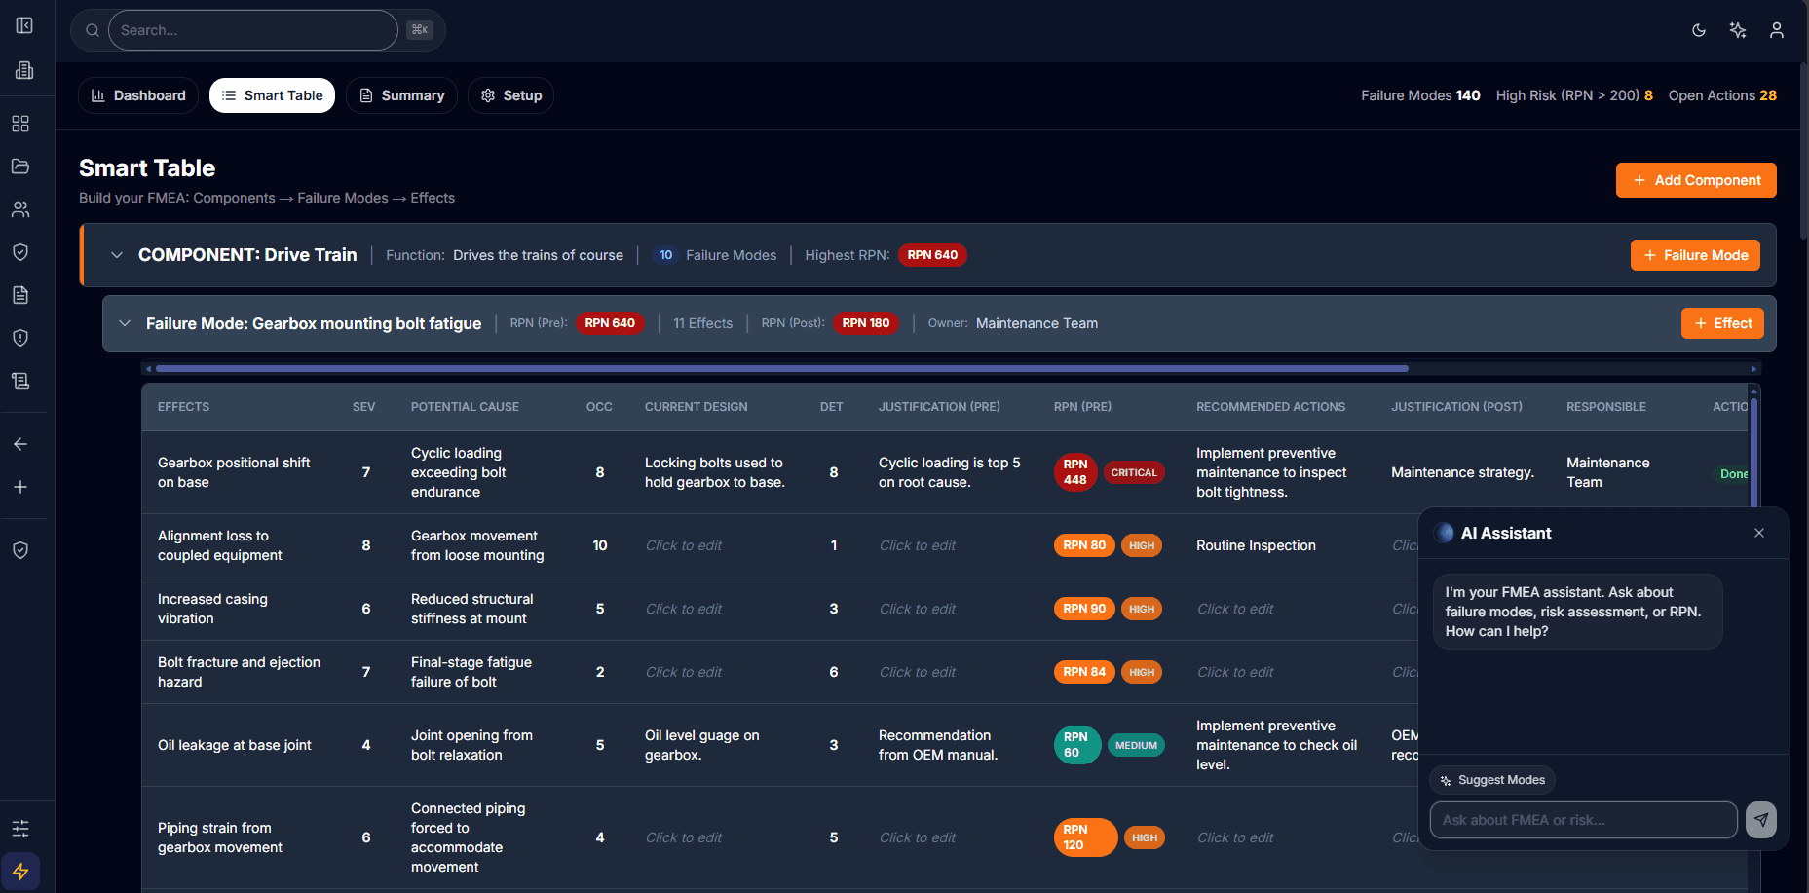
Task: Edit Recommended Actions for Increased casing vibration
Action: [1235, 609]
